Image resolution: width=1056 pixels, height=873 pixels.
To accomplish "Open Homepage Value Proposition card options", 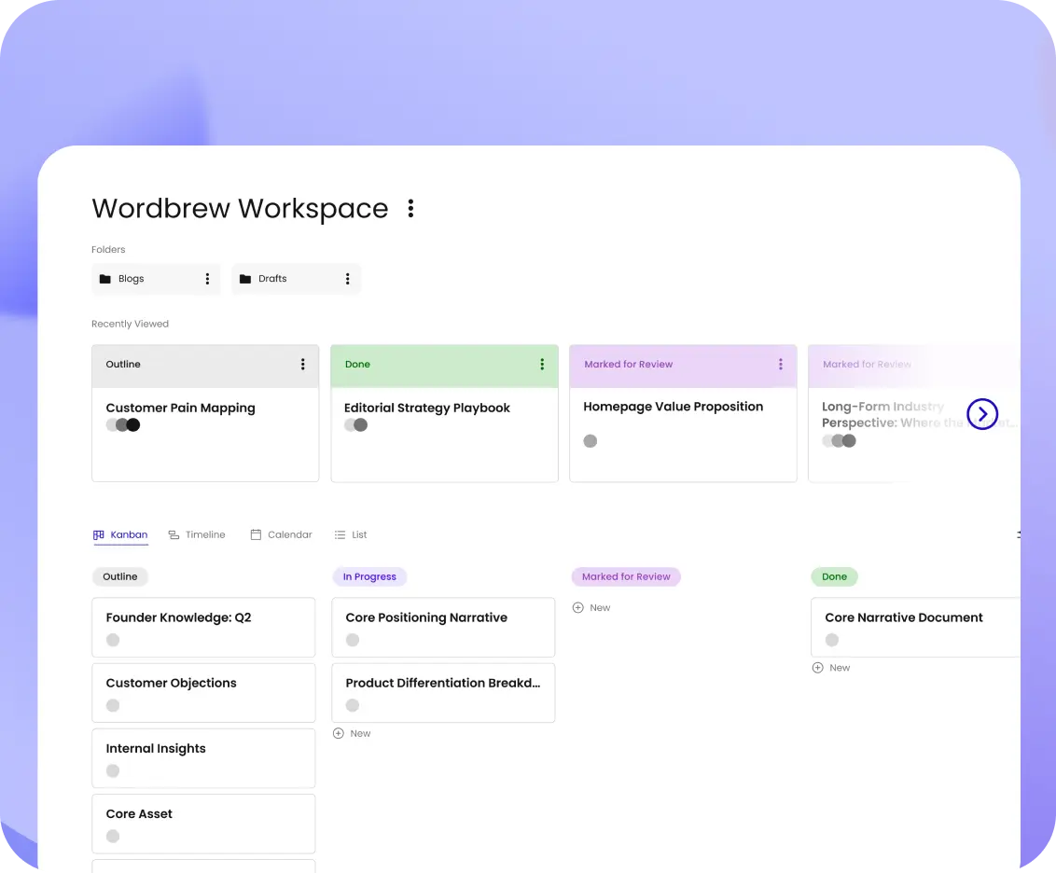I will pos(780,365).
